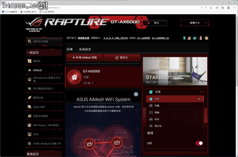This screenshot has width=238, height=157.
Task: Select the GT-AX6000 red home node icon
Action: pos(74,77)
